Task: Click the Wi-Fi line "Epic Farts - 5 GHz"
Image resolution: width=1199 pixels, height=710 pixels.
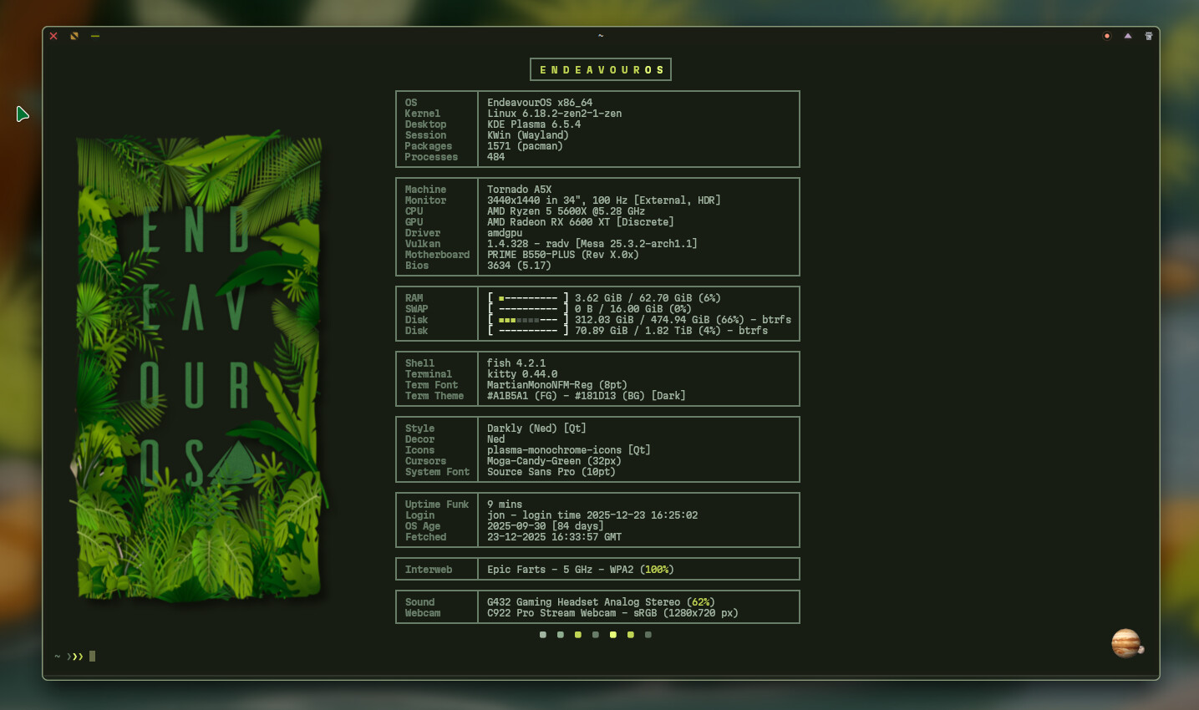Action: [540, 570]
